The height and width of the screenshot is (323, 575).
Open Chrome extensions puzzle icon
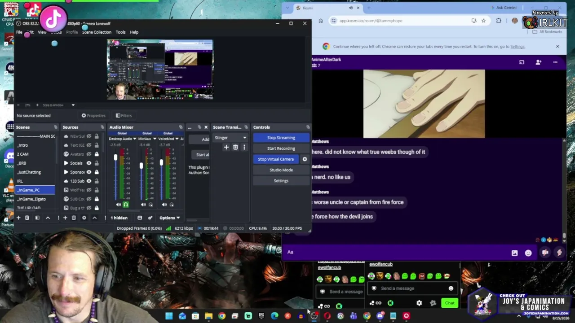499,21
